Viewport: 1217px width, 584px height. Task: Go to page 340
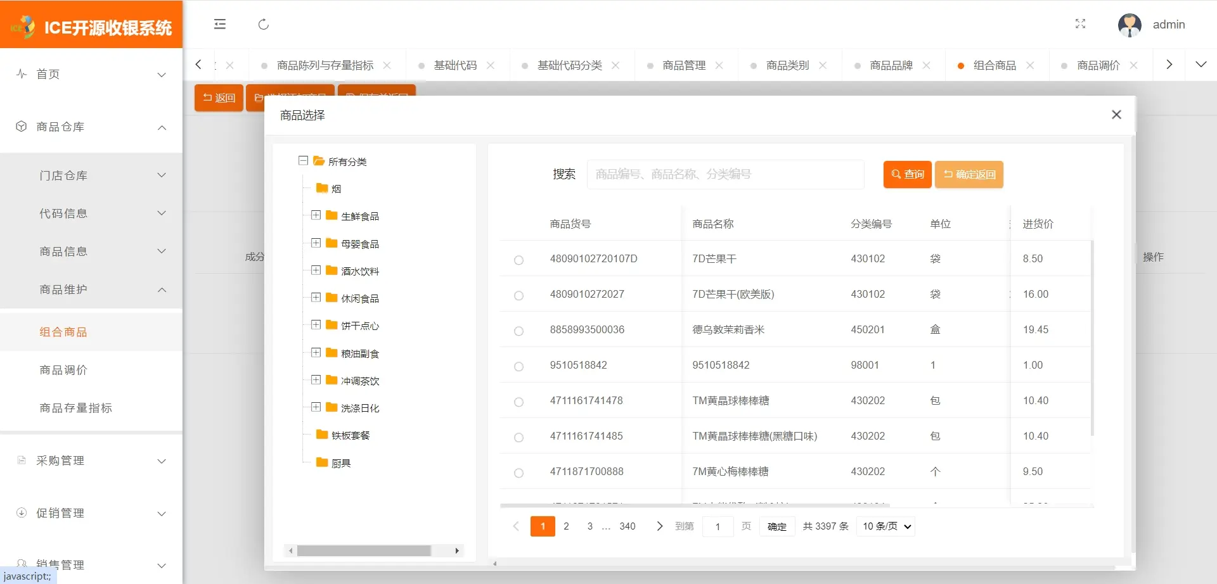coord(628,526)
